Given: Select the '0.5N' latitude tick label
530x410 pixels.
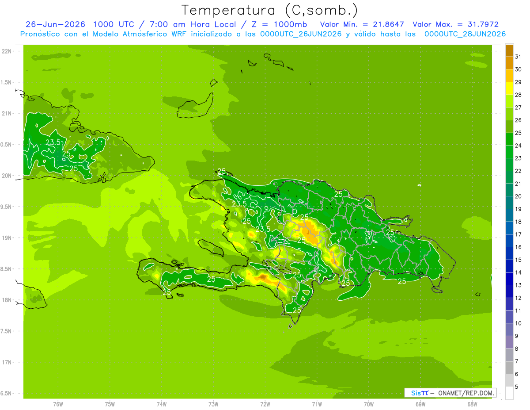Looking at the screenshot, I should 7,145.
